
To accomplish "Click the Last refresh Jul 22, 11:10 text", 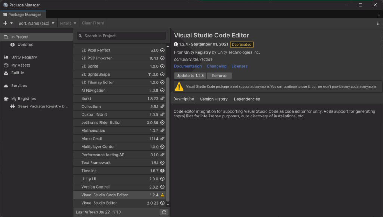I will [x=98, y=212].
